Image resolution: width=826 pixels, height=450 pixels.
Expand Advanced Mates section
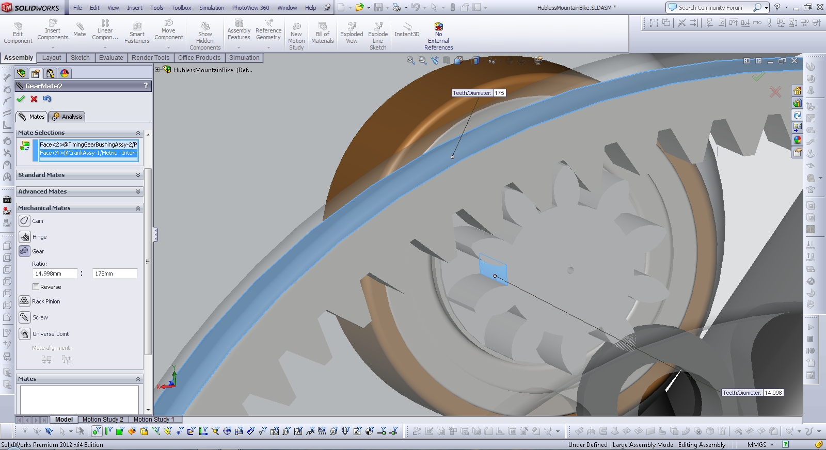(138, 191)
